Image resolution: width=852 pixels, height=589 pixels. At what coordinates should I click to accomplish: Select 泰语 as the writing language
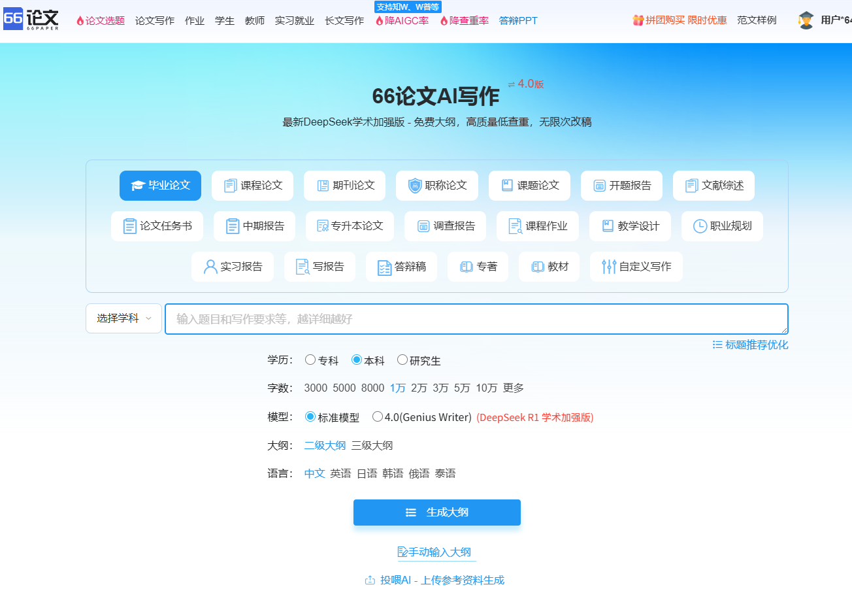point(445,473)
